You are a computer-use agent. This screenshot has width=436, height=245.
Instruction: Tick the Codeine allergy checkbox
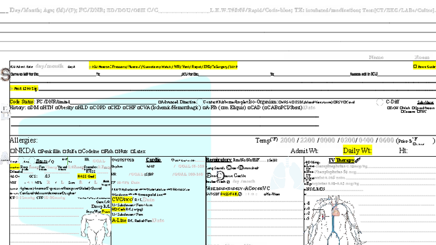click(80, 152)
